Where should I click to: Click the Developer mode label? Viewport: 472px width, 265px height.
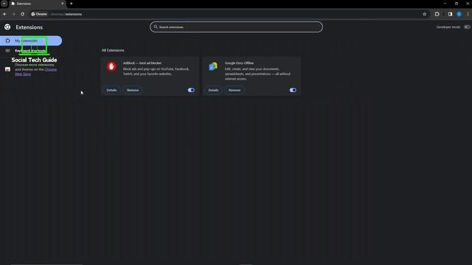tap(448, 27)
